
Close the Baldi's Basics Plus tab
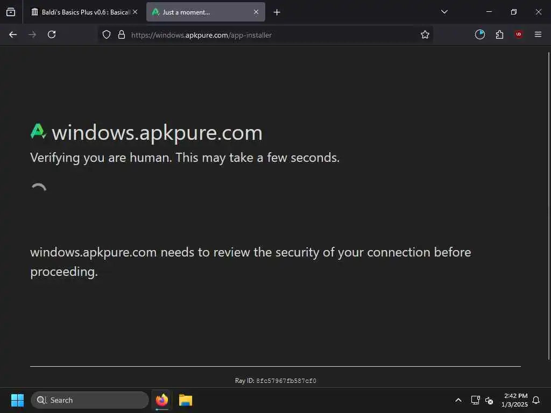click(135, 12)
